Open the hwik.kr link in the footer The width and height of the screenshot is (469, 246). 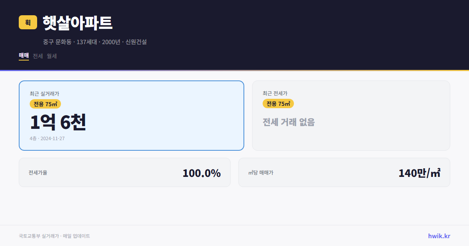(x=438, y=236)
